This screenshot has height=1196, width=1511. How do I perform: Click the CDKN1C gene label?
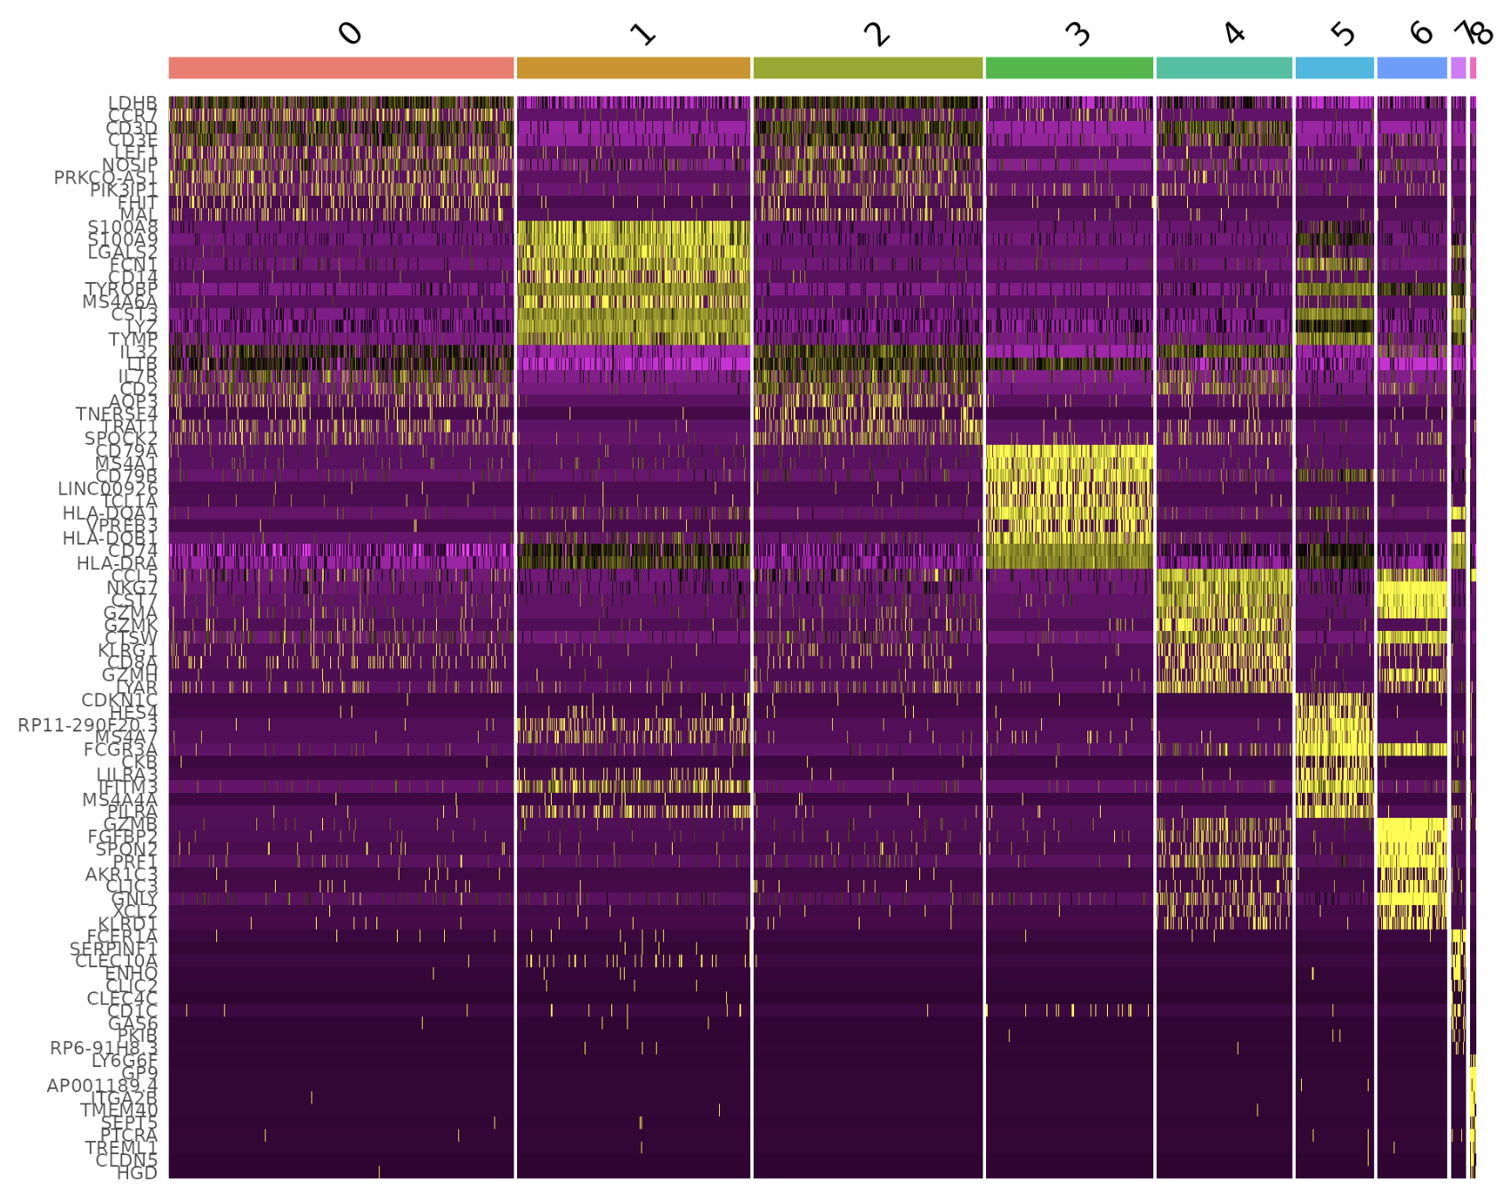click(x=120, y=701)
